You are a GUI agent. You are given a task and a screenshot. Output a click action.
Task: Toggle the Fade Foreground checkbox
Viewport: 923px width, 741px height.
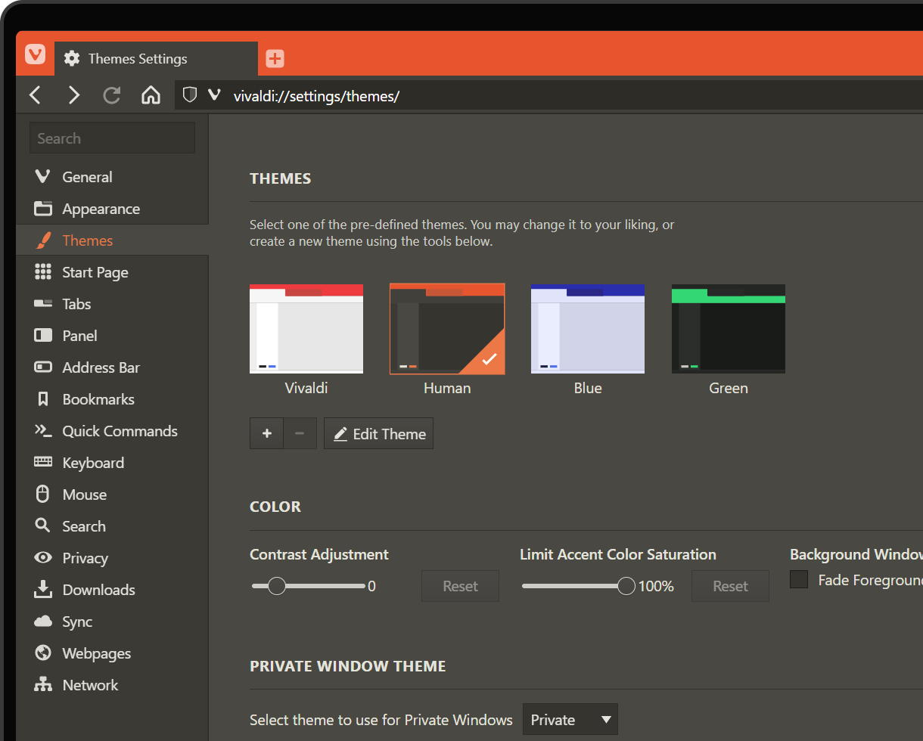[x=799, y=579]
